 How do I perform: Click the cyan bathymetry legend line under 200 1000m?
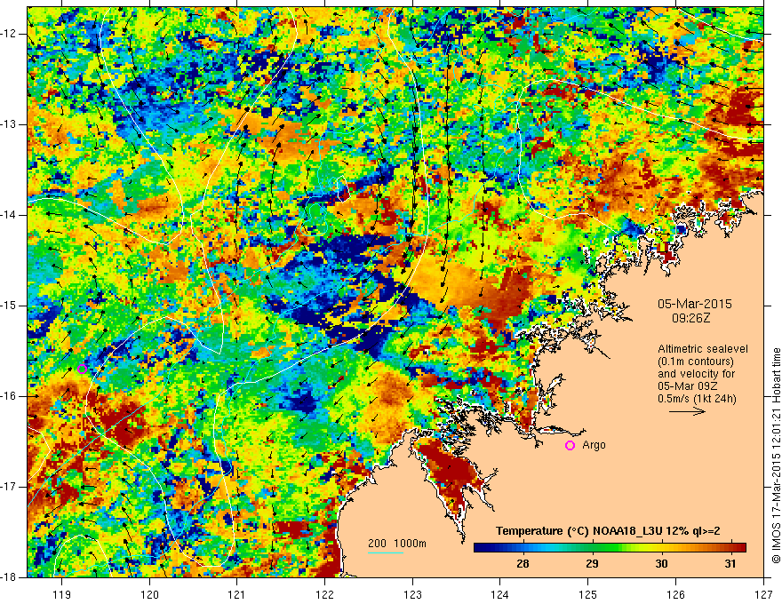tap(386, 552)
